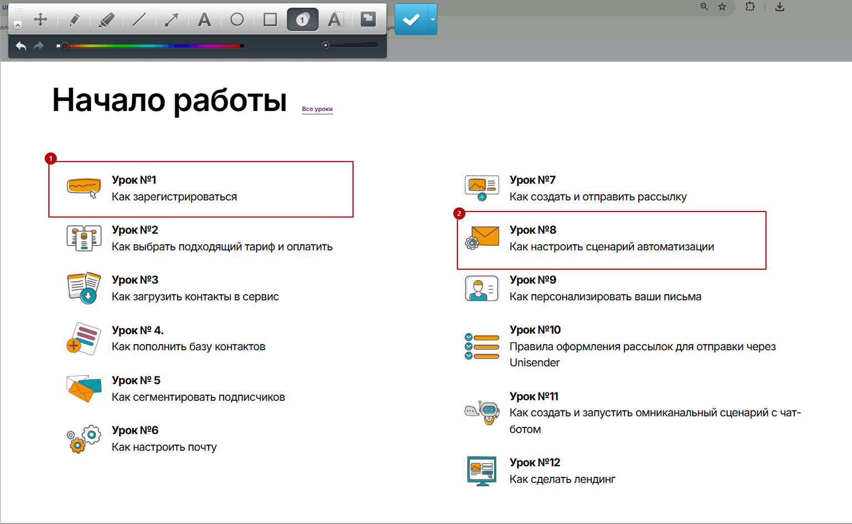Select the outlined text tool

coord(335,19)
